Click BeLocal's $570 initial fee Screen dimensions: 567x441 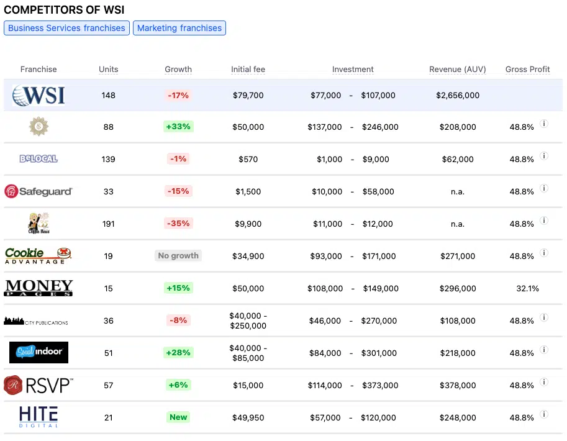click(x=248, y=159)
